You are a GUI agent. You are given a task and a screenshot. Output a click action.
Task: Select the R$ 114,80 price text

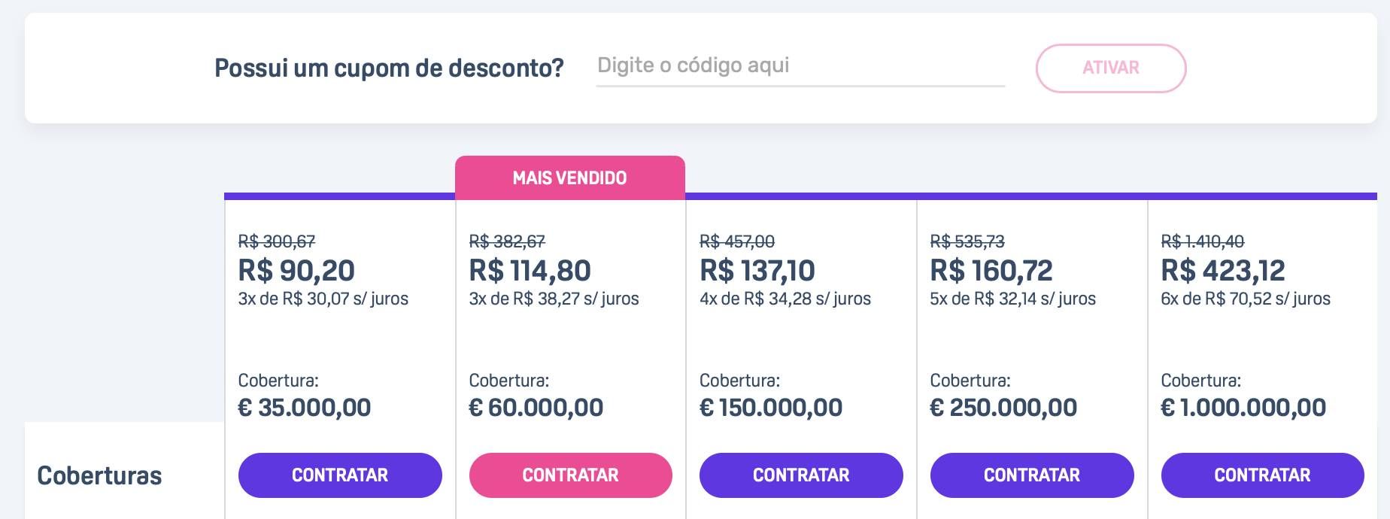[530, 270]
